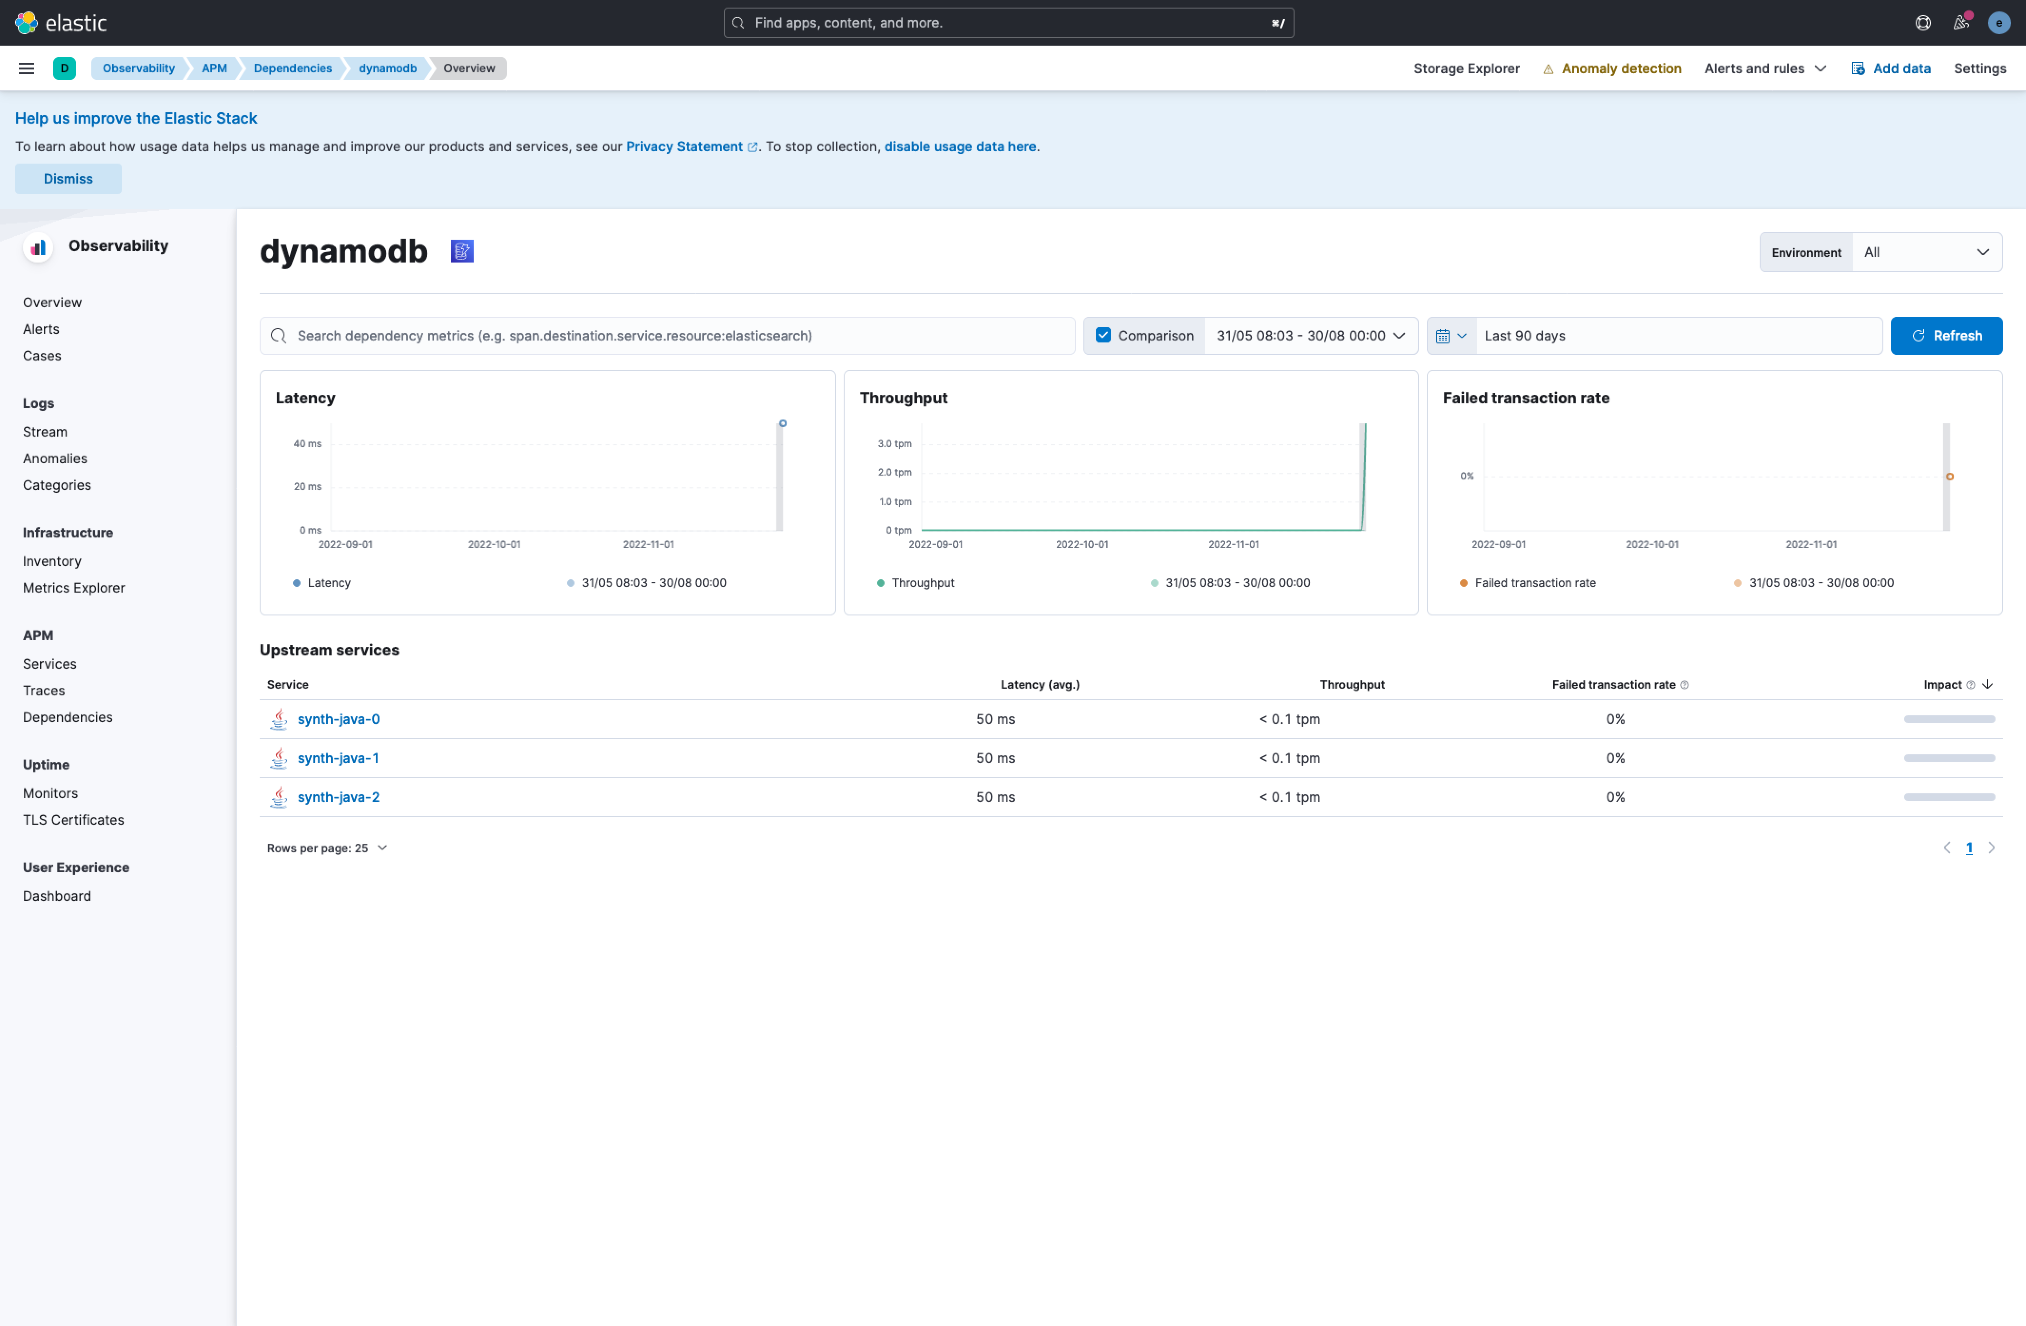Expand the comparison date range dropdown
Viewport: 2026px width, 1326px height.
pyautogui.click(x=1400, y=335)
